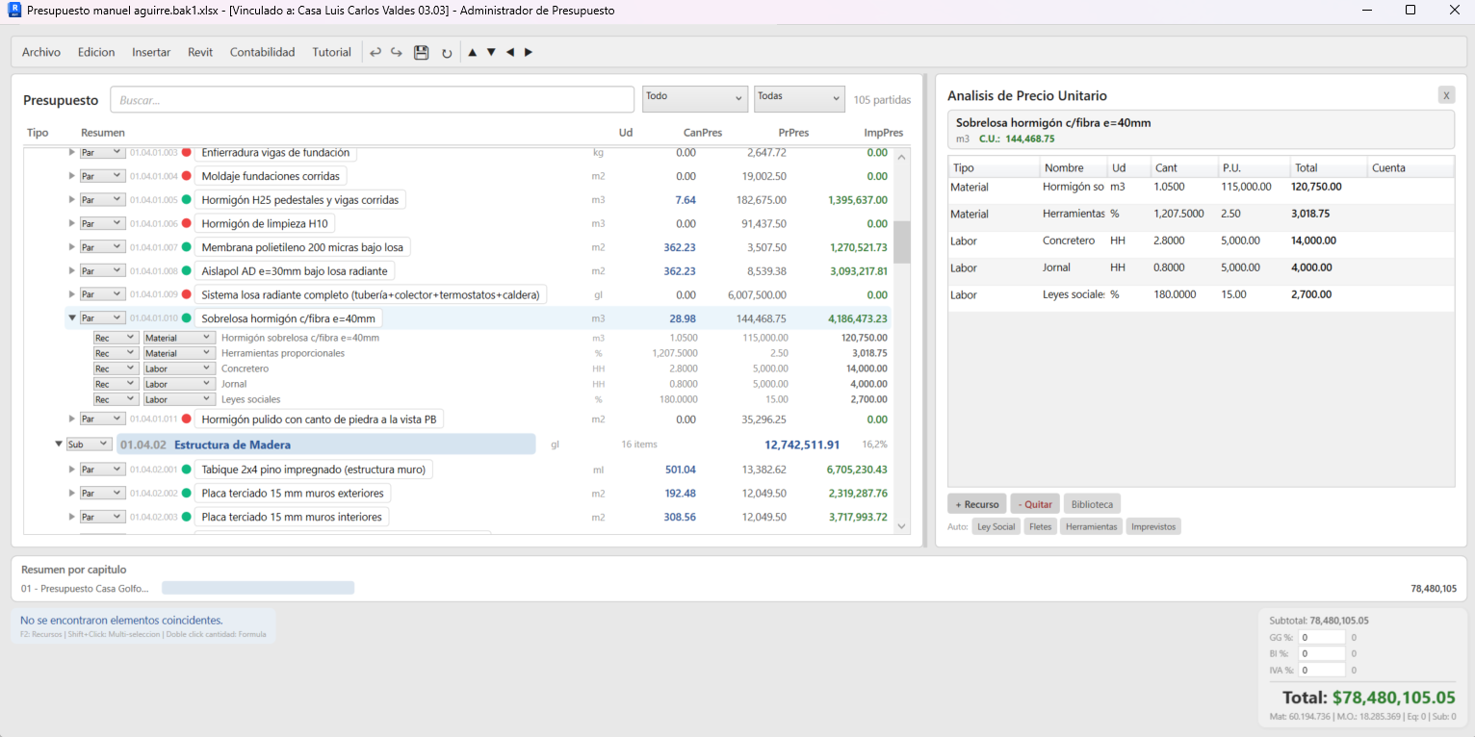Open the Todas filter dropdown
Image resolution: width=1475 pixels, height=737 pixels.
coord(799,98)
